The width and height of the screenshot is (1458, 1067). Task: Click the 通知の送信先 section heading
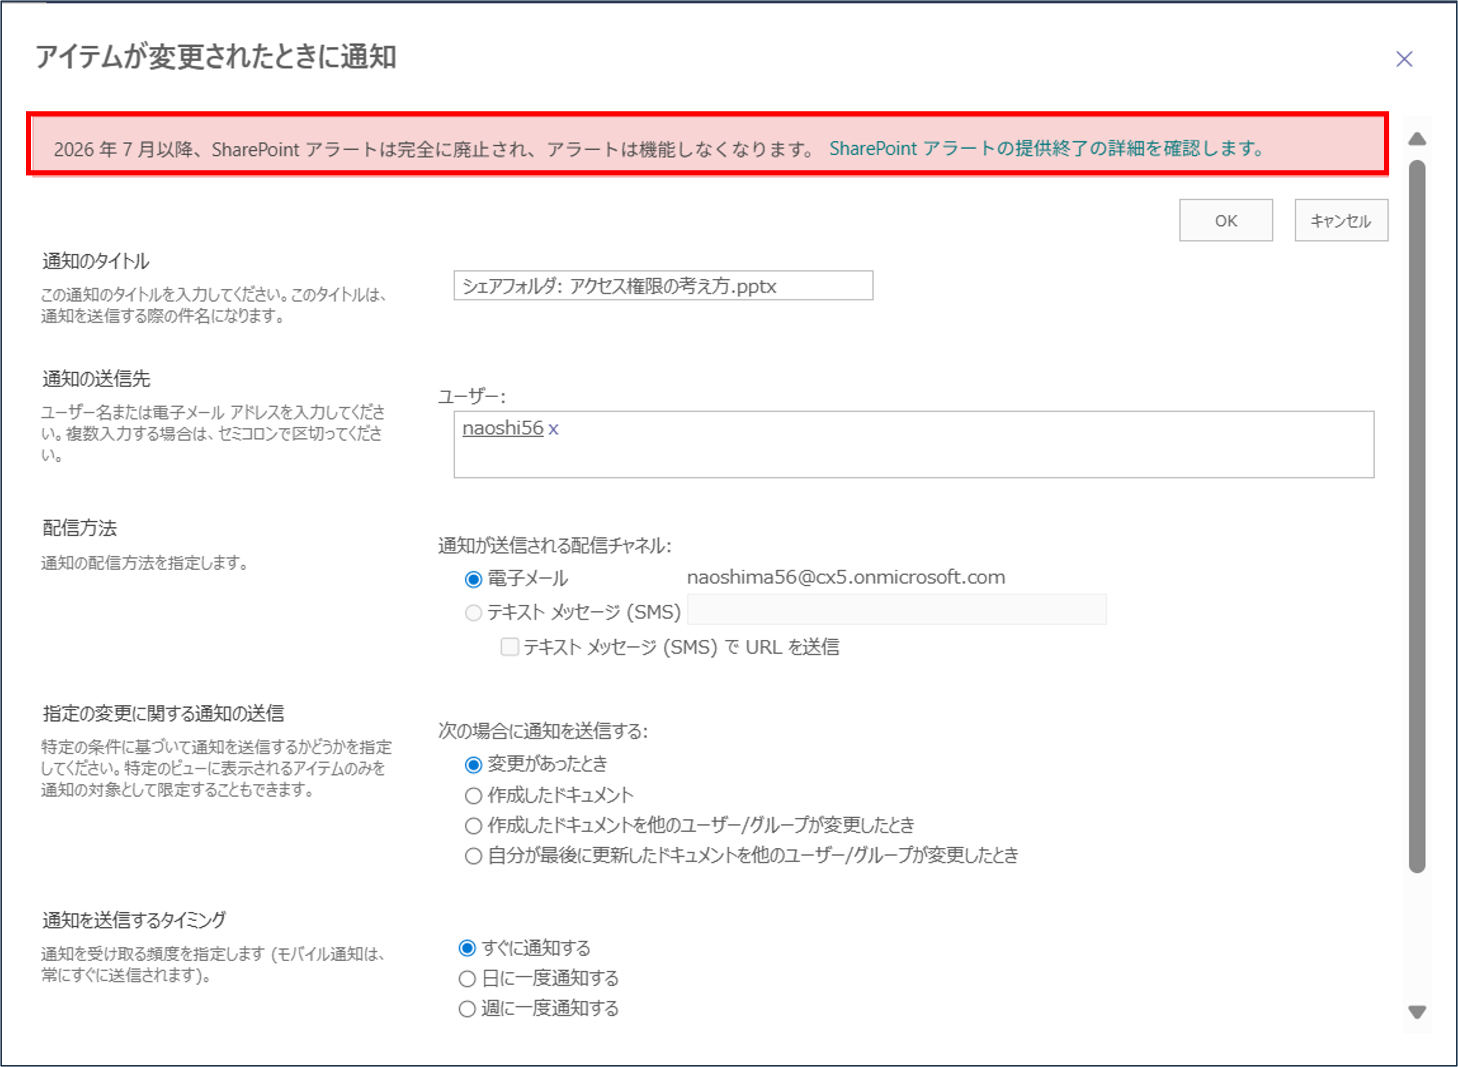click(x=96, y=379)
